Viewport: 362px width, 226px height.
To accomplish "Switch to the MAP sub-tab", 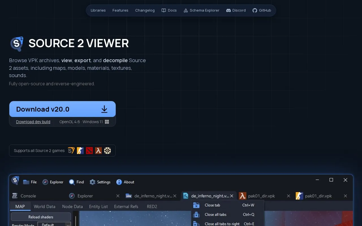I will (x=20, y=207).
